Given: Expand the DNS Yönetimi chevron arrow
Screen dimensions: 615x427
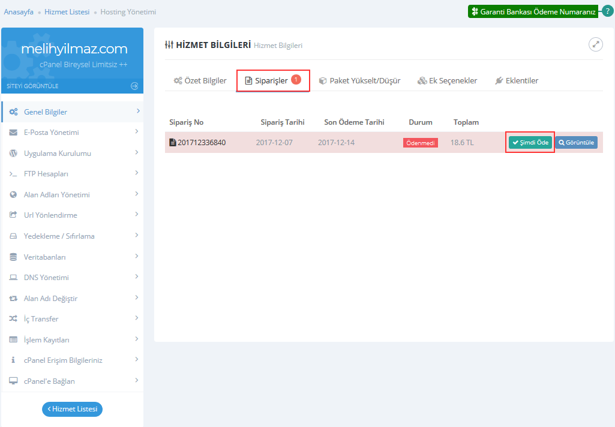Looking at the screenshot, I should click(137, 277).
